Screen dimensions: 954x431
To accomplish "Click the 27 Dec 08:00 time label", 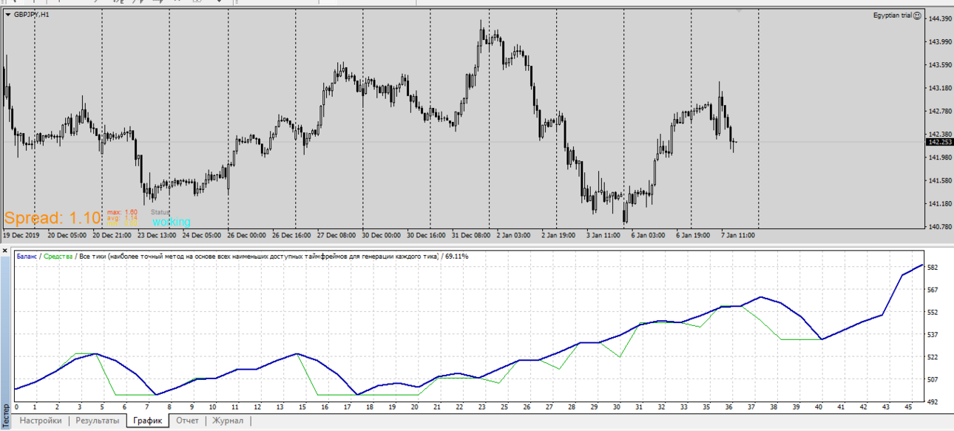I will [x=336, y=235].
